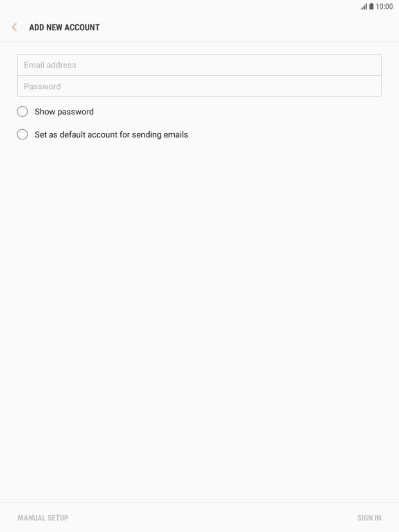Click the Add New Account title
Screen dimensions: 399x532
point(64,28)
